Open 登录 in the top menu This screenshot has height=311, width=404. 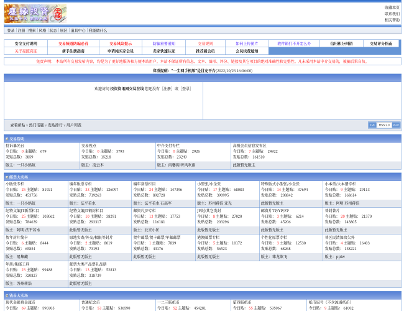coord(11,30)
